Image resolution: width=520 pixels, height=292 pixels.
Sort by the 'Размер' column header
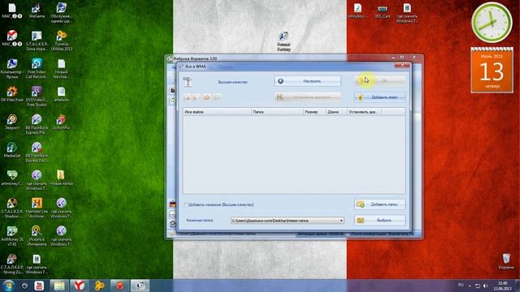(x=314, y=112)
